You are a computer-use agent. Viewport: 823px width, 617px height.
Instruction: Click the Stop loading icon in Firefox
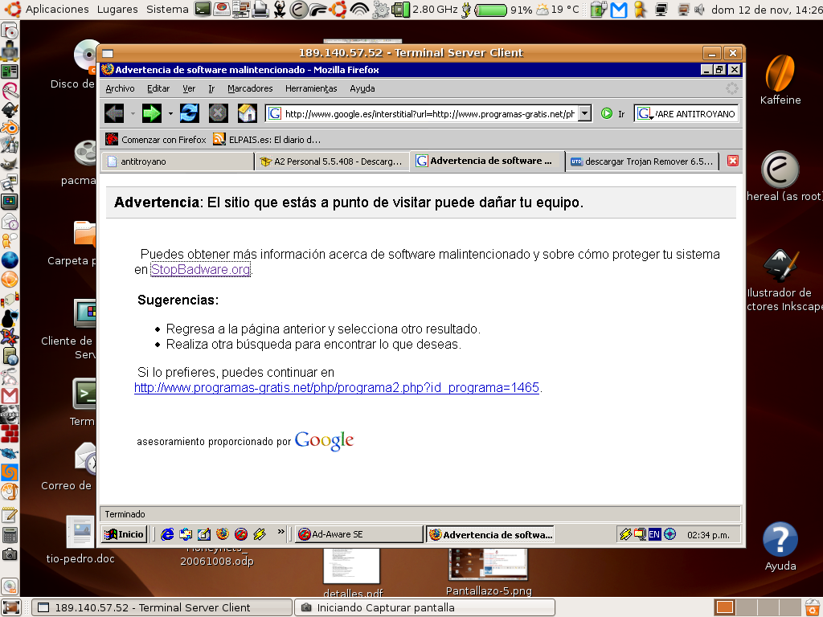click(218, 113)
